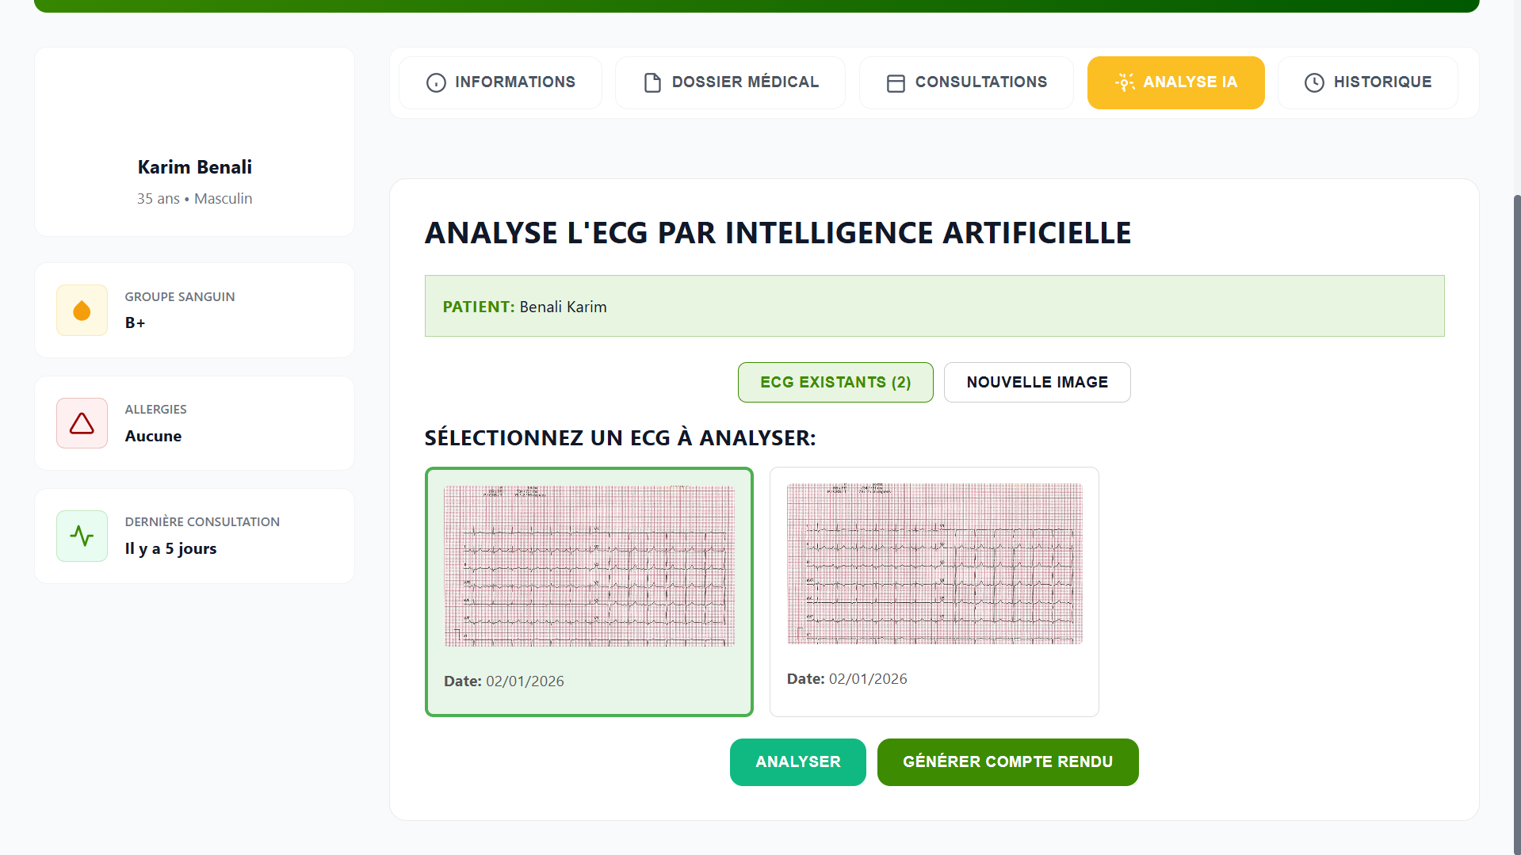Image resolution: width=1521 pixels, height=855 pixels.
Task: Click the sparkle icon on Analyse IA tab
Action: [x=1124, y=82]
